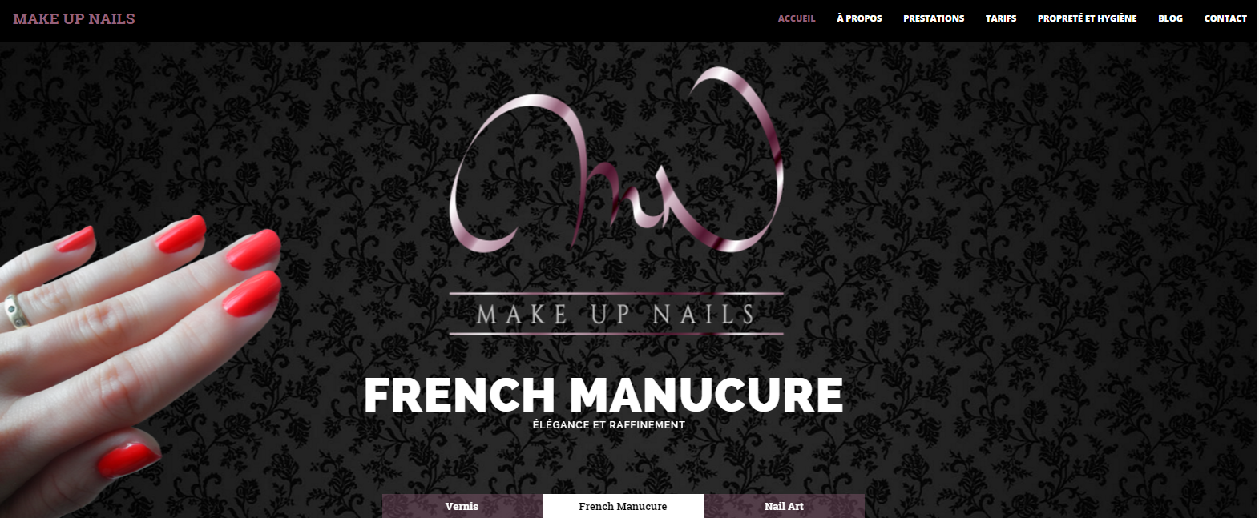Select TARIFS in the navigation bar
The image size is (1259, 518).
(1001, 18)
